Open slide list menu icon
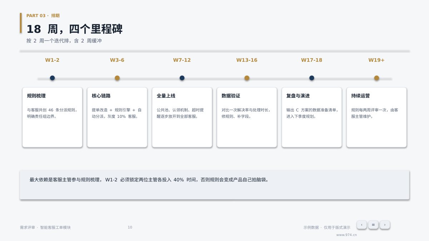 click(x=373, y=225)
